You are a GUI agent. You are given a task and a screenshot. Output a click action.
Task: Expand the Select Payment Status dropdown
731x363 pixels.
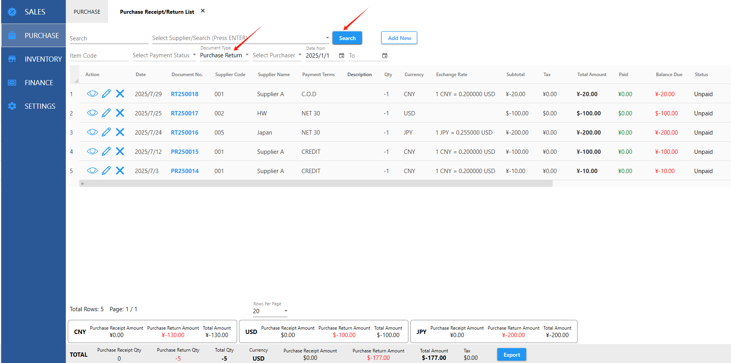pos(164,55)
